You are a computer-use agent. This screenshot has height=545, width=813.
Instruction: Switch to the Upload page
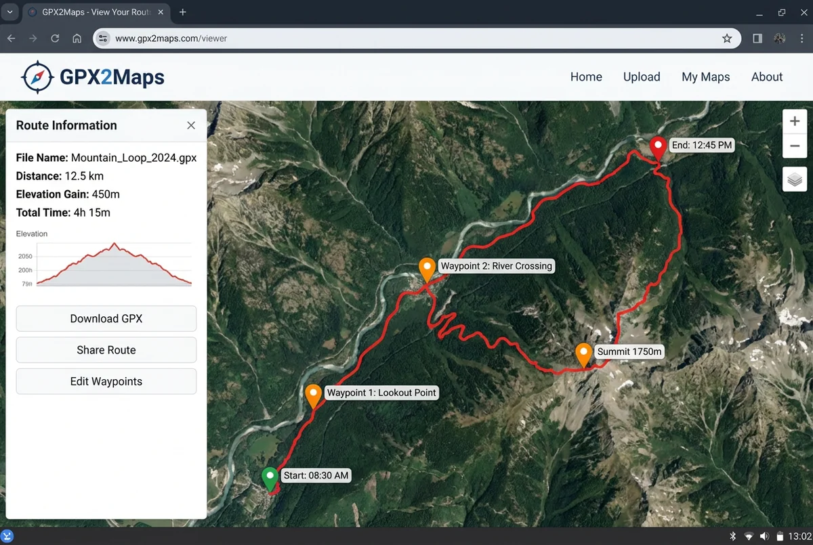tap(641, 77)
